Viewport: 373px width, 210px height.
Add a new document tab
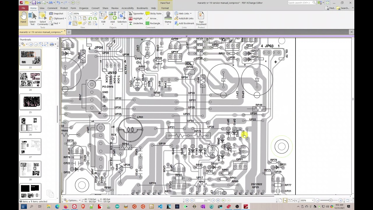point(69,32)
